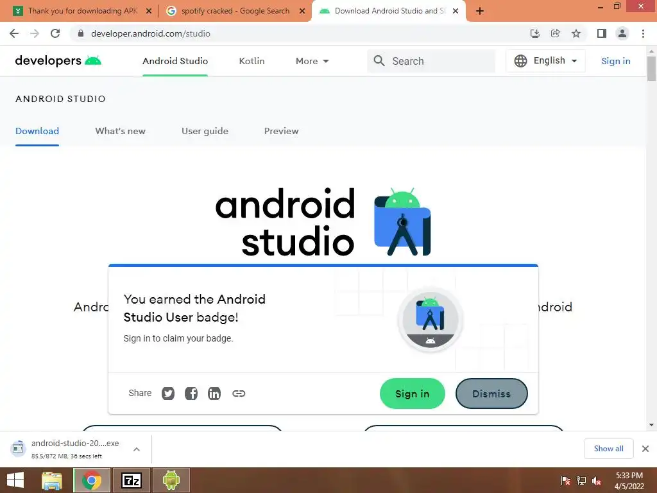Click the muted volume tray icon
The image size is (657, 493).
click(x=597, y=481)
